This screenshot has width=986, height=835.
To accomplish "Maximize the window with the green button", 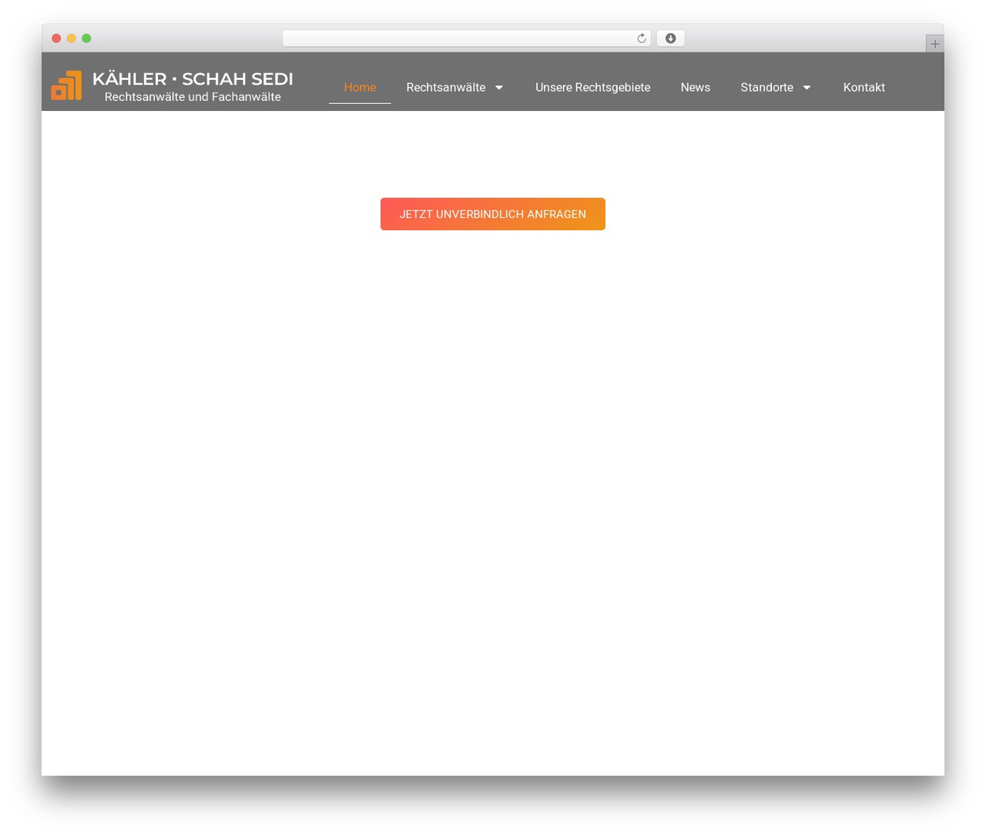I will [x=86, y=39].
